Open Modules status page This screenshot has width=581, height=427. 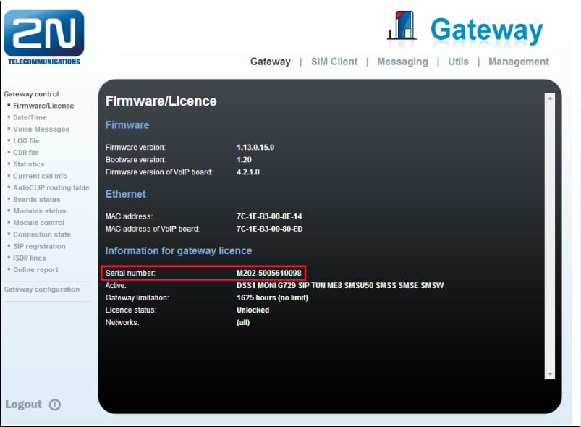pos(39,211)
